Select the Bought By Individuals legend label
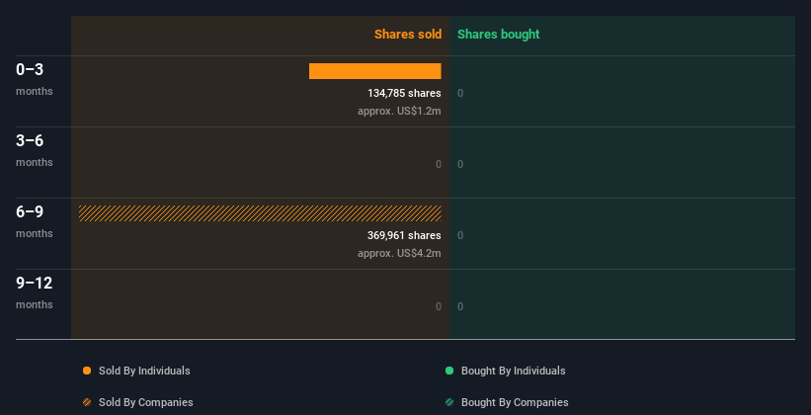 pyautogui.click(x=513, y=371)
